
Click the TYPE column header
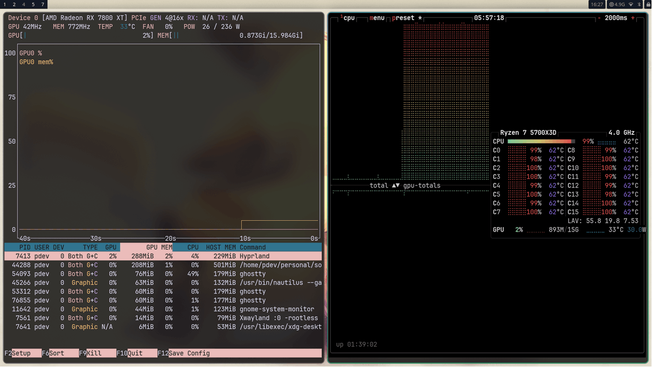(x=90, y=247)
